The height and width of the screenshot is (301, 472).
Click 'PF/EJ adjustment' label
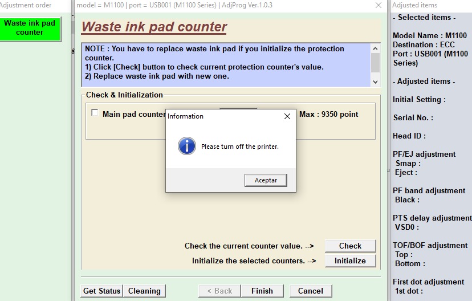click(x=424, y=154)
